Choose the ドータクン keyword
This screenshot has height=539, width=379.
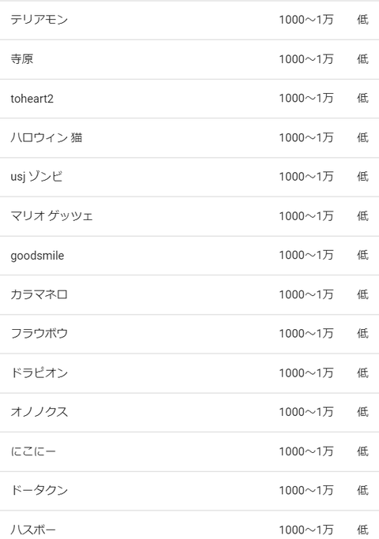(39, 491)
